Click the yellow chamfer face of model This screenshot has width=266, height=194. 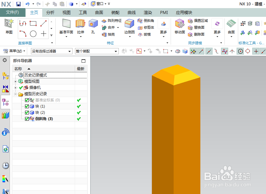(187, 78)
